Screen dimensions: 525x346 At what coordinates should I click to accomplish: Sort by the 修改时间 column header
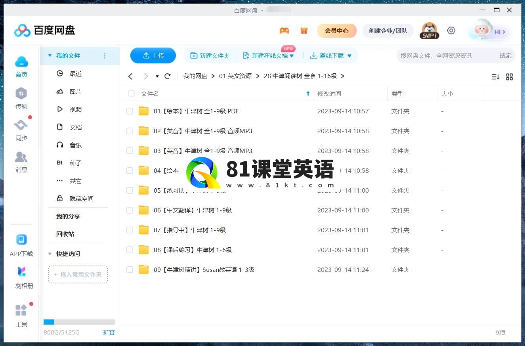pyautogui.click(x=329, y=94)
